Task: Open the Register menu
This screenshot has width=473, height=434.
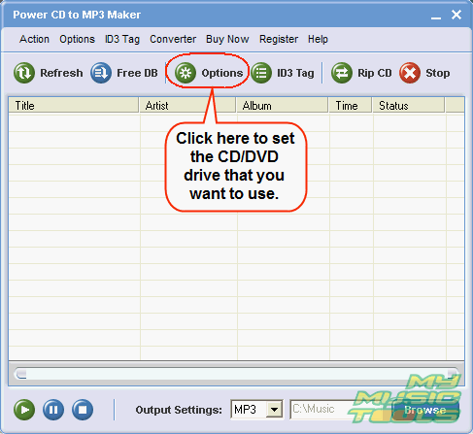Action: pos(279,39)
